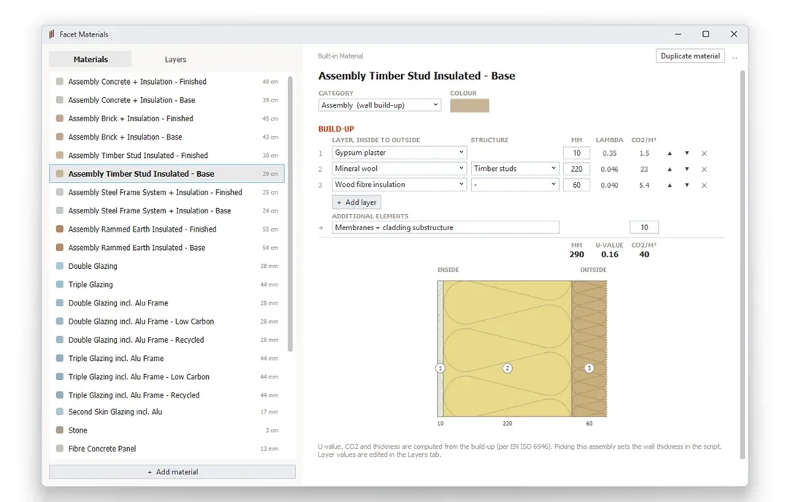Select Assembly Concrete + Insulation - Base
Image resolution: width=789 pixels, height=502 pixels.
pos(167,100)
